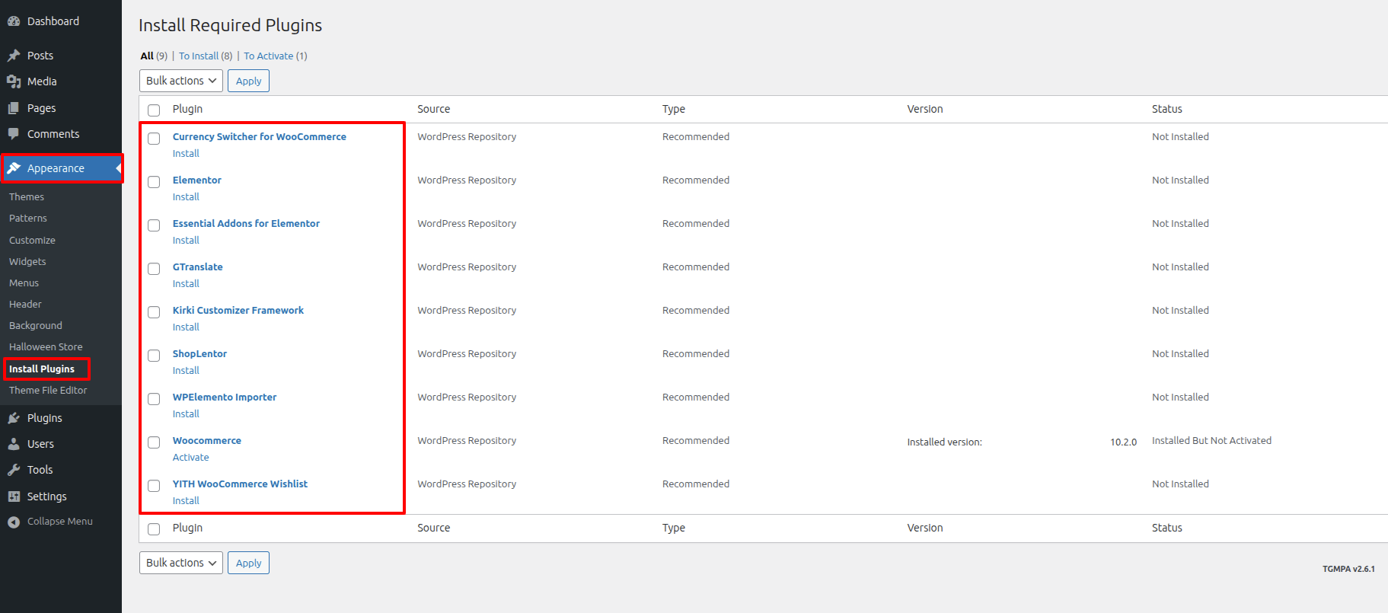Screen dimensions: 1388x613
Task: Click Install under Essential Addons for Elementor
Action: tap(186, 240)
